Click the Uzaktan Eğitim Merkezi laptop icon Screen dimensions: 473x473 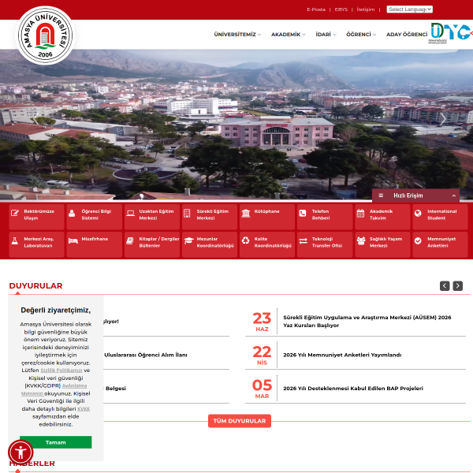[x=130, y=213]
